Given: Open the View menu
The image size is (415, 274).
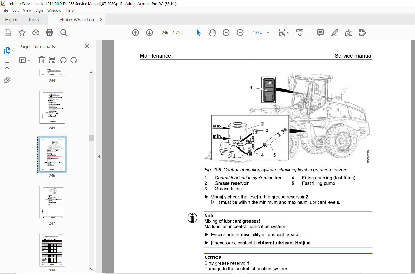Looking at the screenshot, I should pyautogui.click(x=27, y=10).
